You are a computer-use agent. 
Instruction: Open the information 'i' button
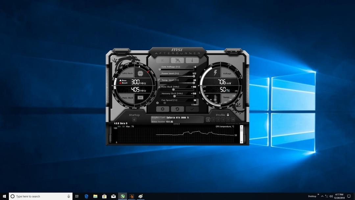[x=192, y=60]
